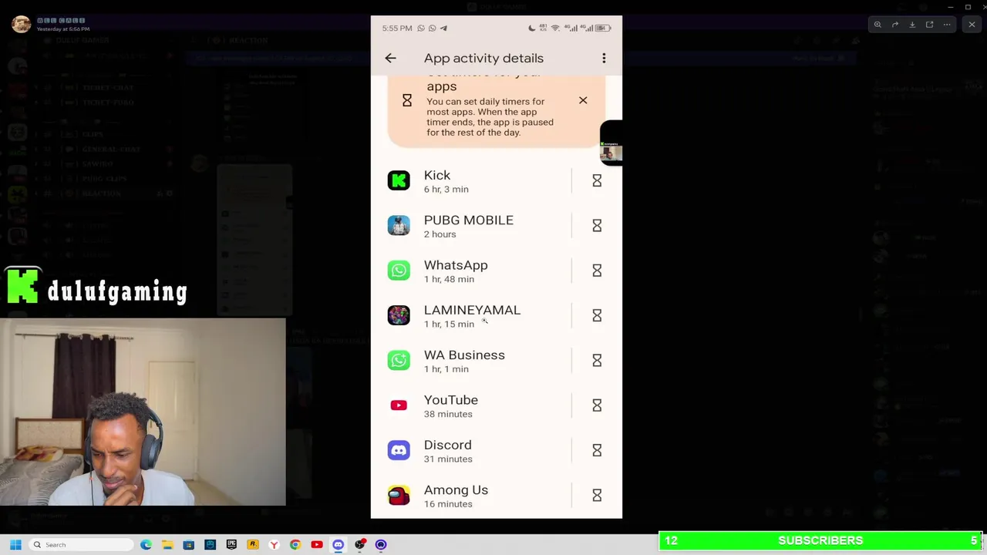Open Yandex browser from the taskbar

point(274,545)
